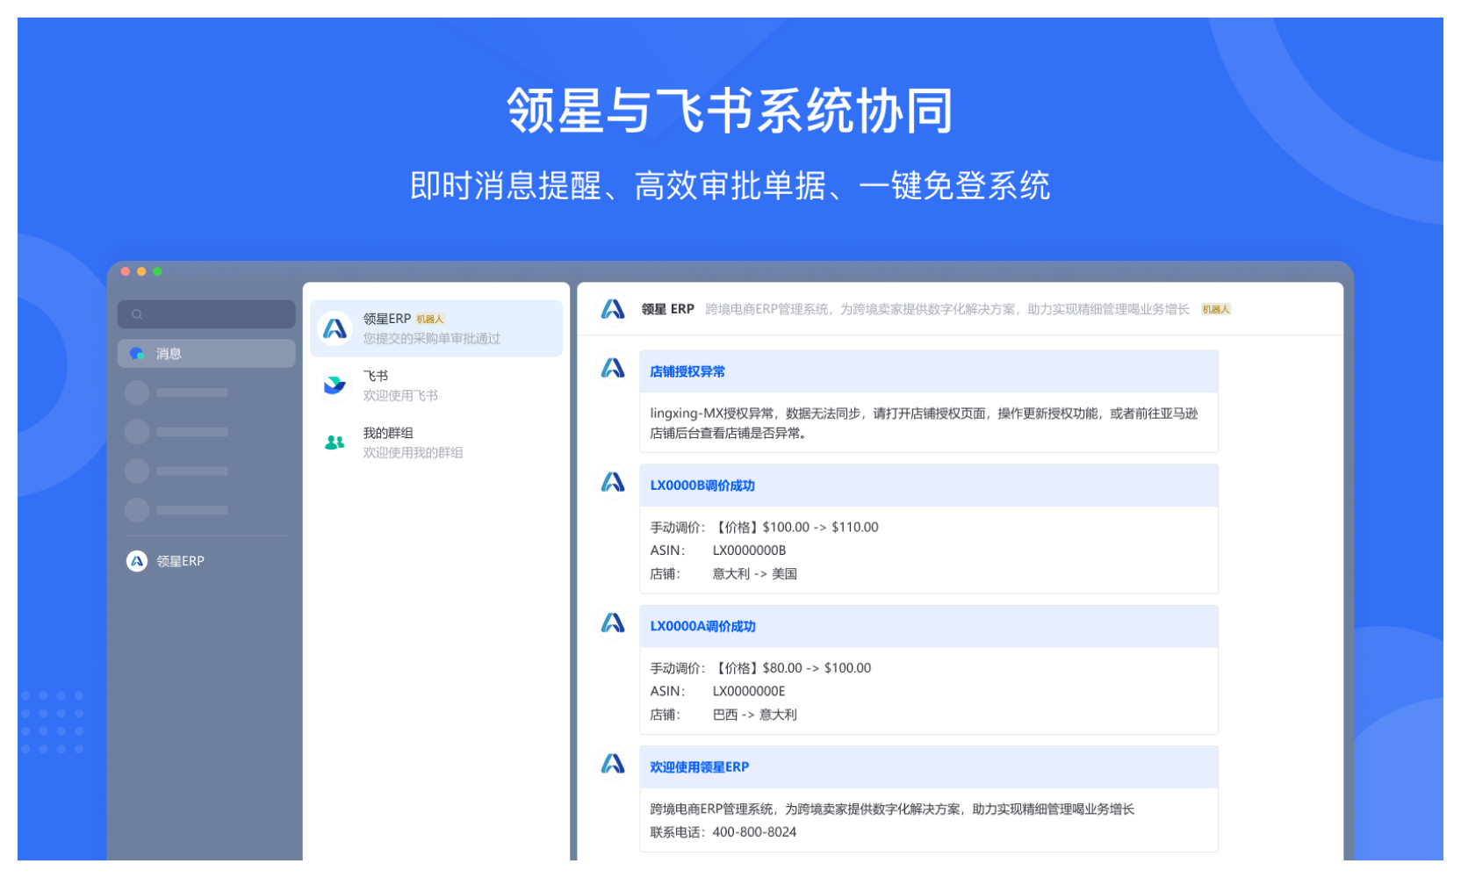Viewport: 1461px width, 878px height.
Task: Click the 领星 ERP title in chat header
Action: coord(668,309)
